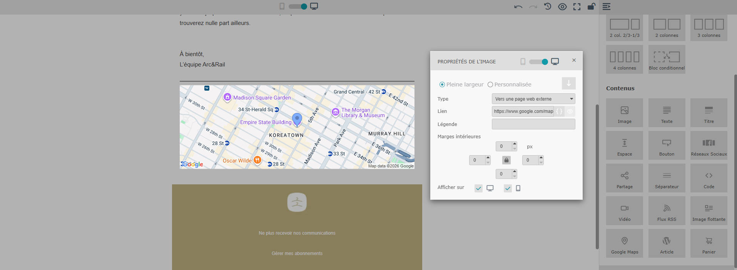Click Ne plus recevoir nos communications link
The height and width of the screenshot is (270, 737).
point(297,233)
